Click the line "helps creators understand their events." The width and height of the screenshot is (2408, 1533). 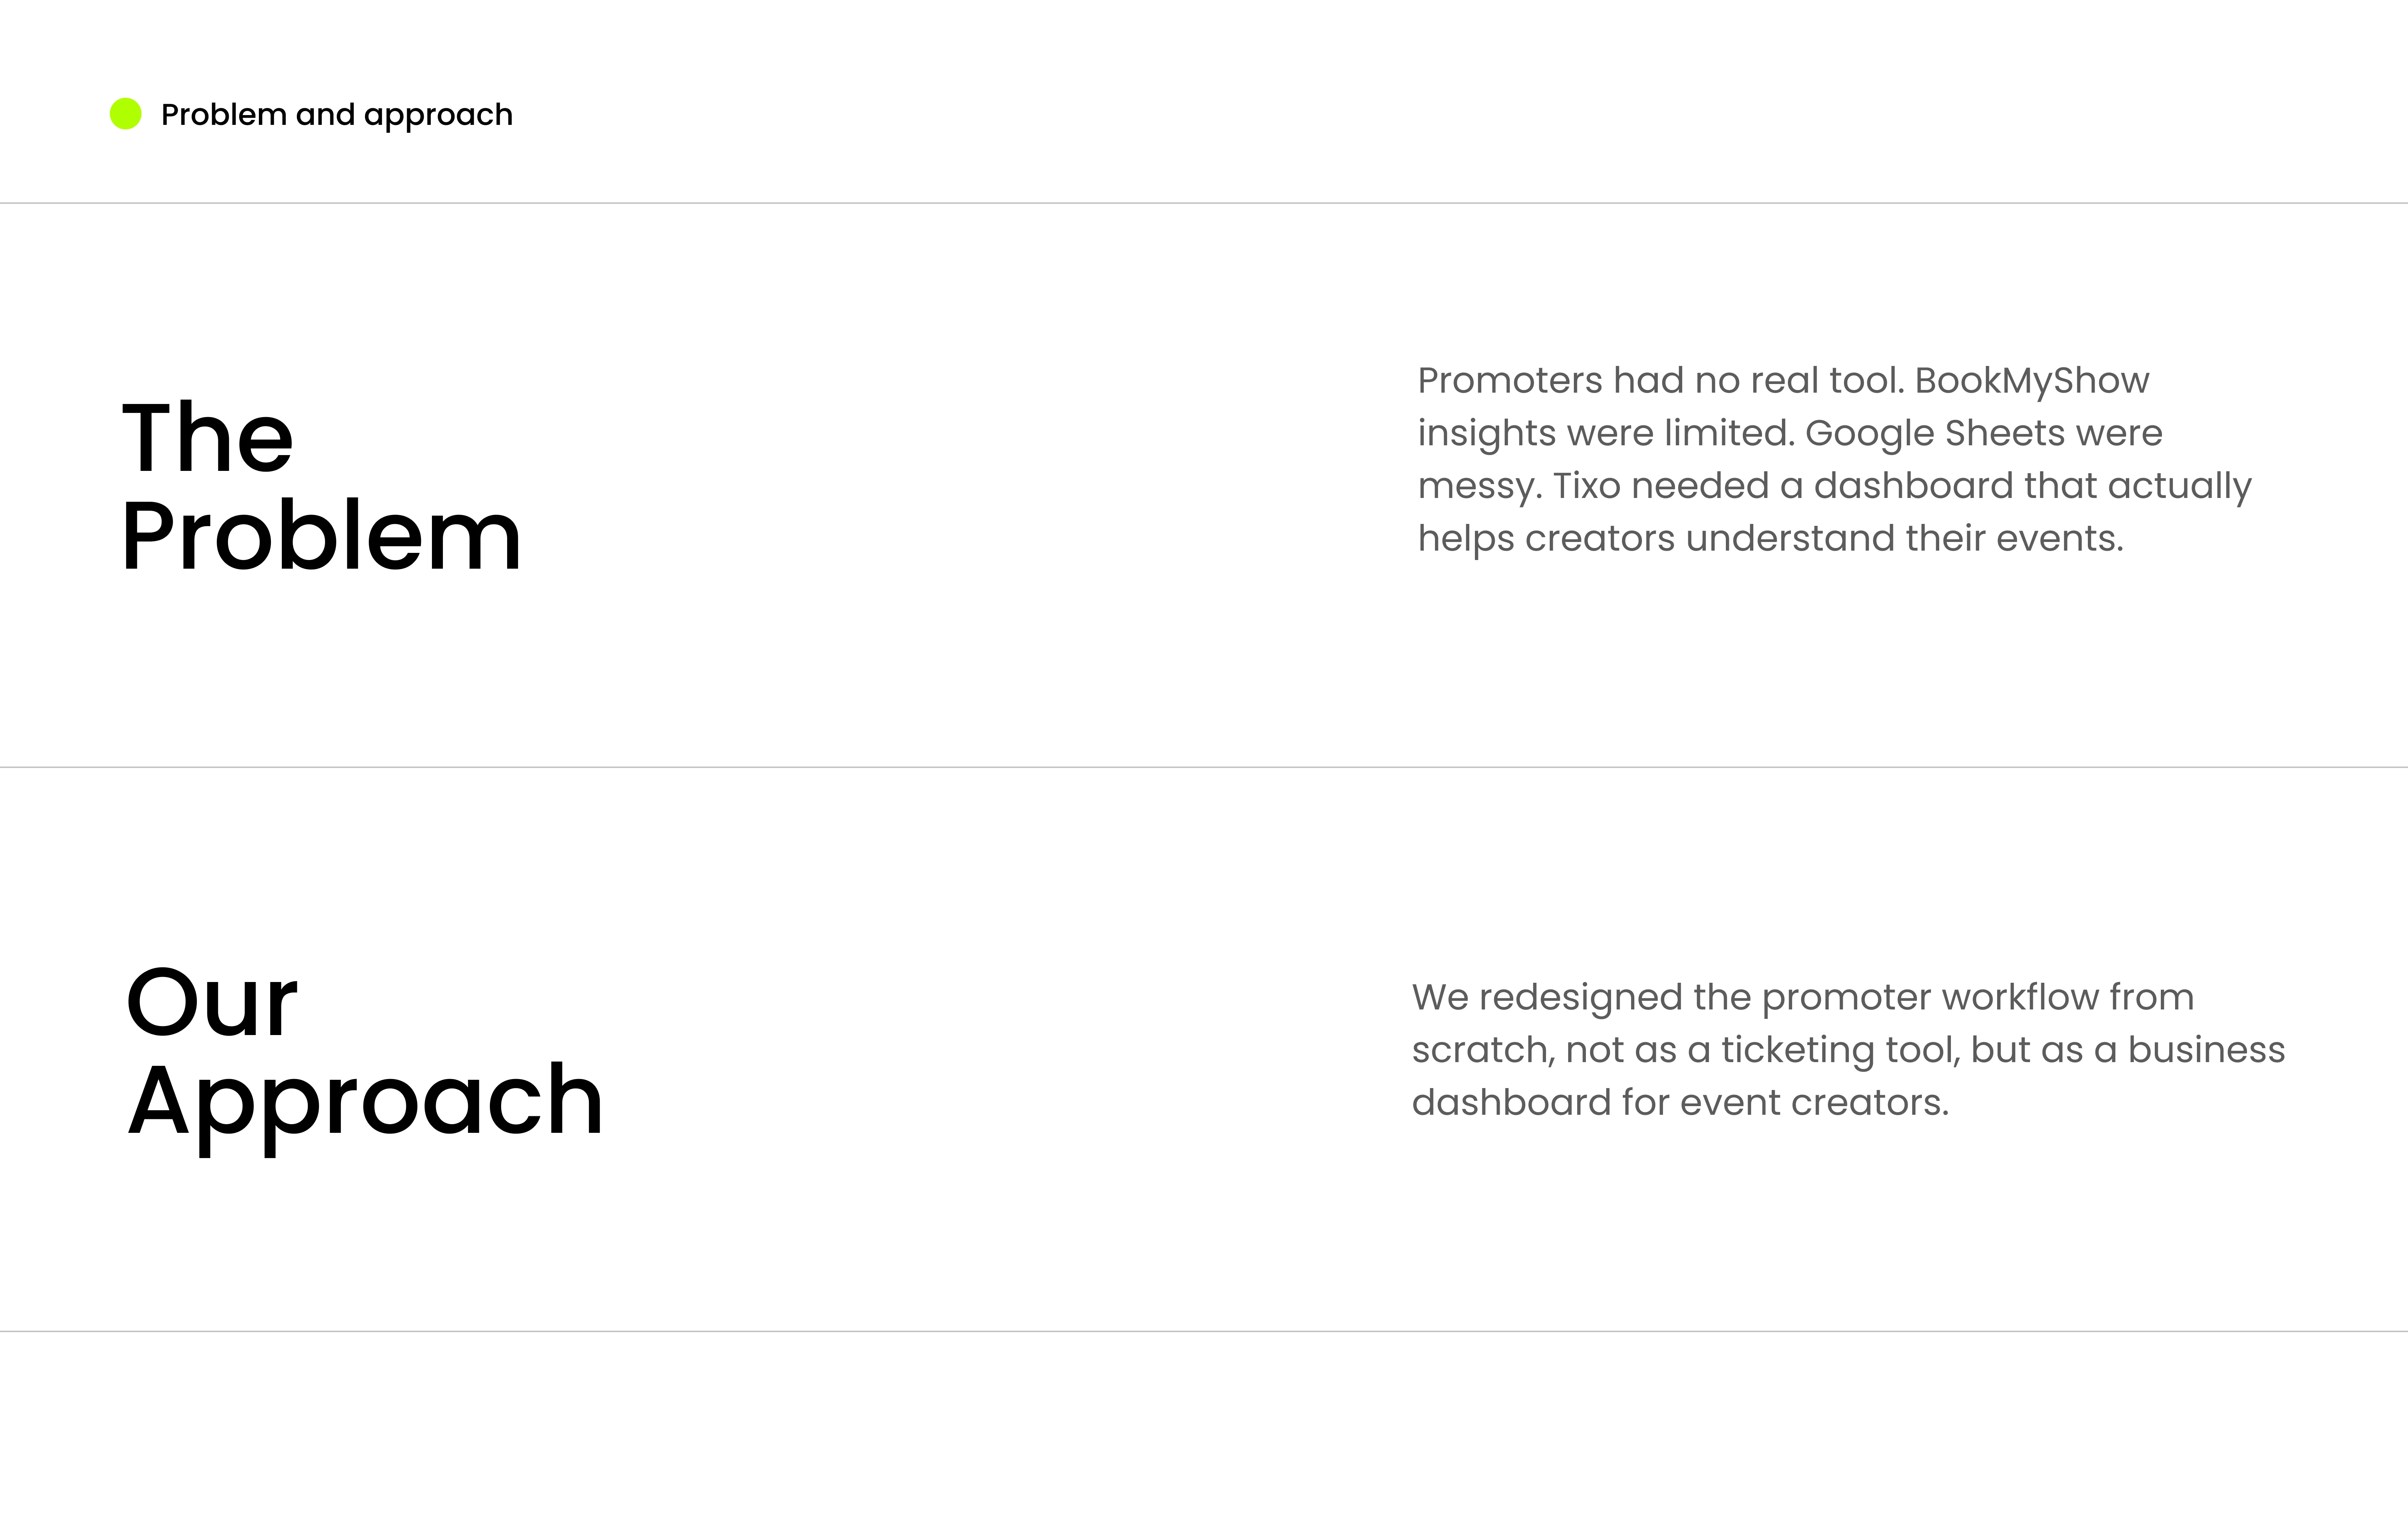(1770, 539)
